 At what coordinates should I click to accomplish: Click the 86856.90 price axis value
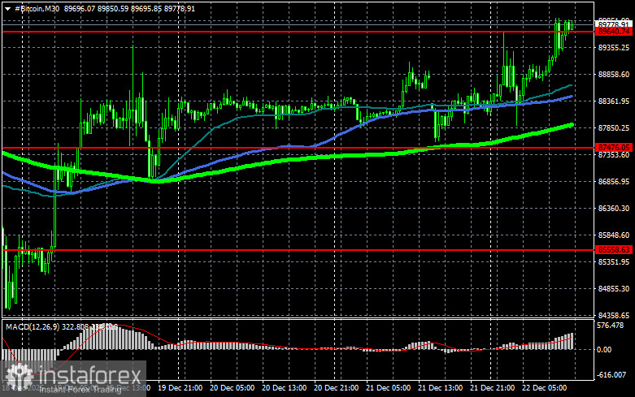pos(615,182)
